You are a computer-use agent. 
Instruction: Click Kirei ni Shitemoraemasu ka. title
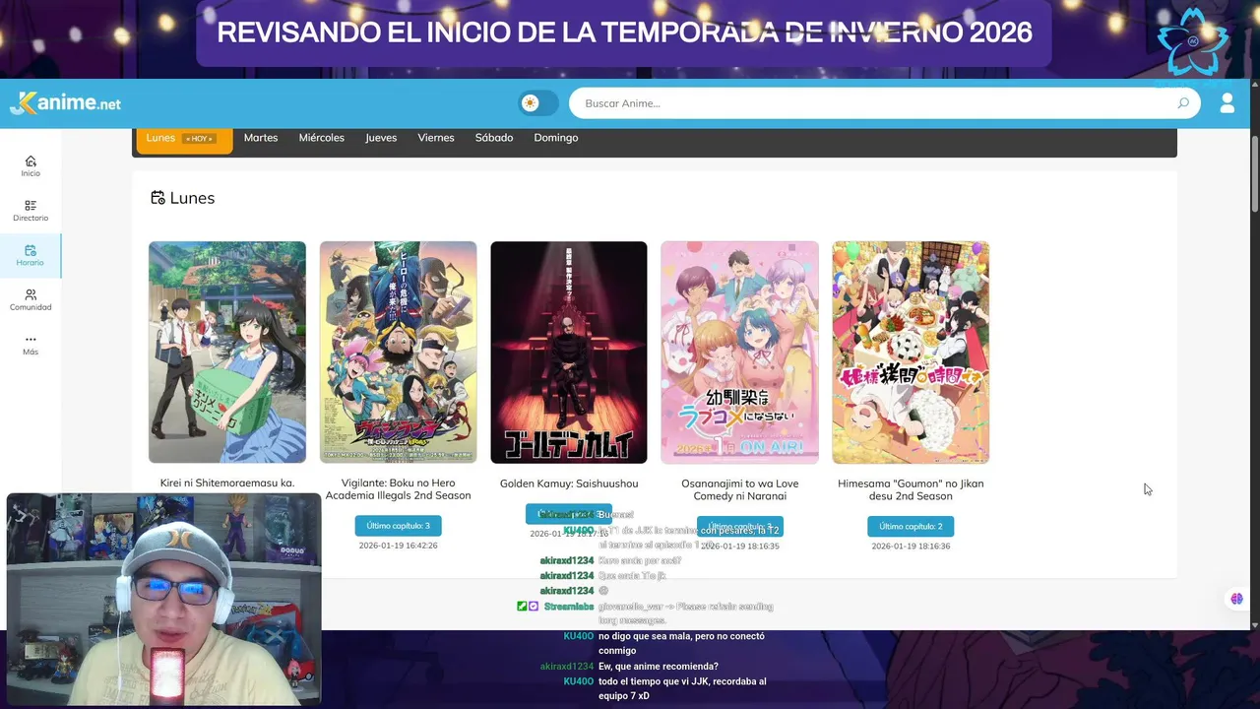tap(227, 483)
